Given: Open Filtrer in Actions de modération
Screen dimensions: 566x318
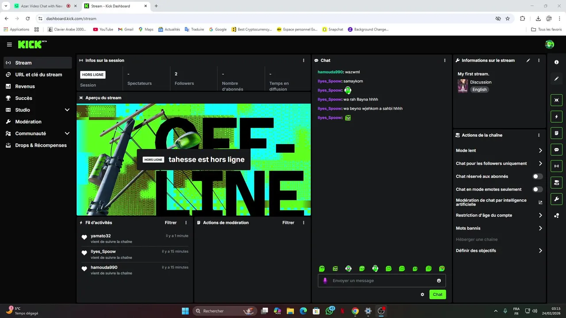Looking at the screenshot, I should pyautogui.click(x=288, y=223).
